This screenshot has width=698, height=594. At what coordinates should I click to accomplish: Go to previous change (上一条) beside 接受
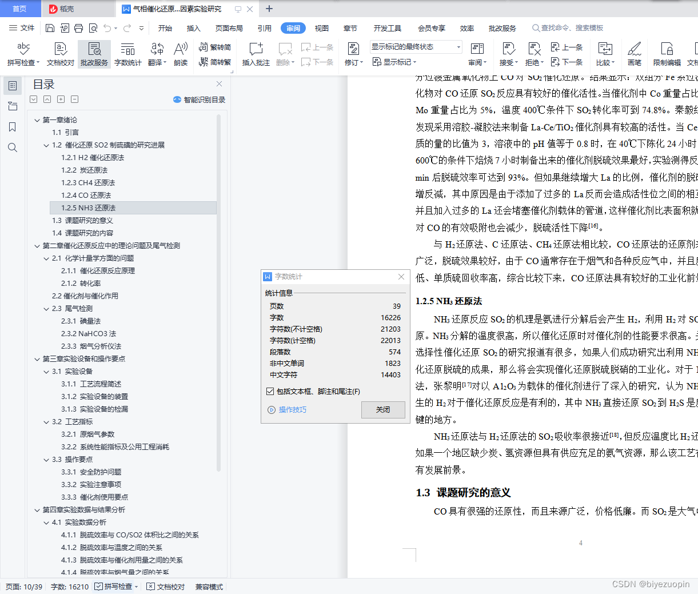[x=567, y=47]
